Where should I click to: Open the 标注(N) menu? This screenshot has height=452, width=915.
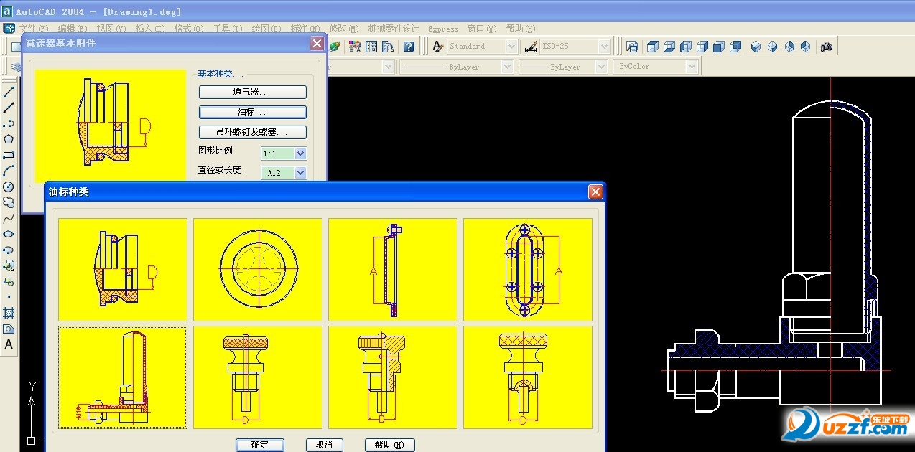305,29
